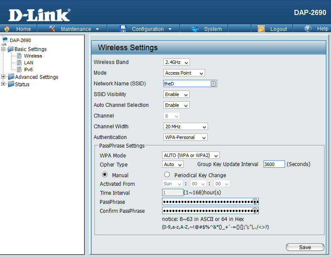Screen dimensions: 331x257
Task: Open the SSID Visibility dropdown
Action: click(x=176, y=94)
